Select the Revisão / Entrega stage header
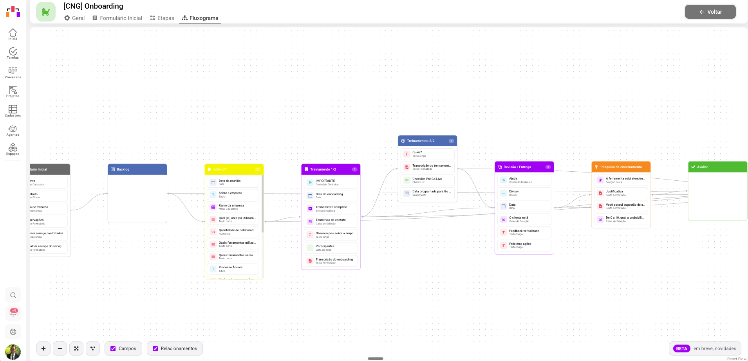 [x=524, y=167]
